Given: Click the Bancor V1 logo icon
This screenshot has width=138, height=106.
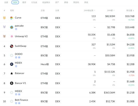Looking at the screenshot, I should click(x=12, y=83).
